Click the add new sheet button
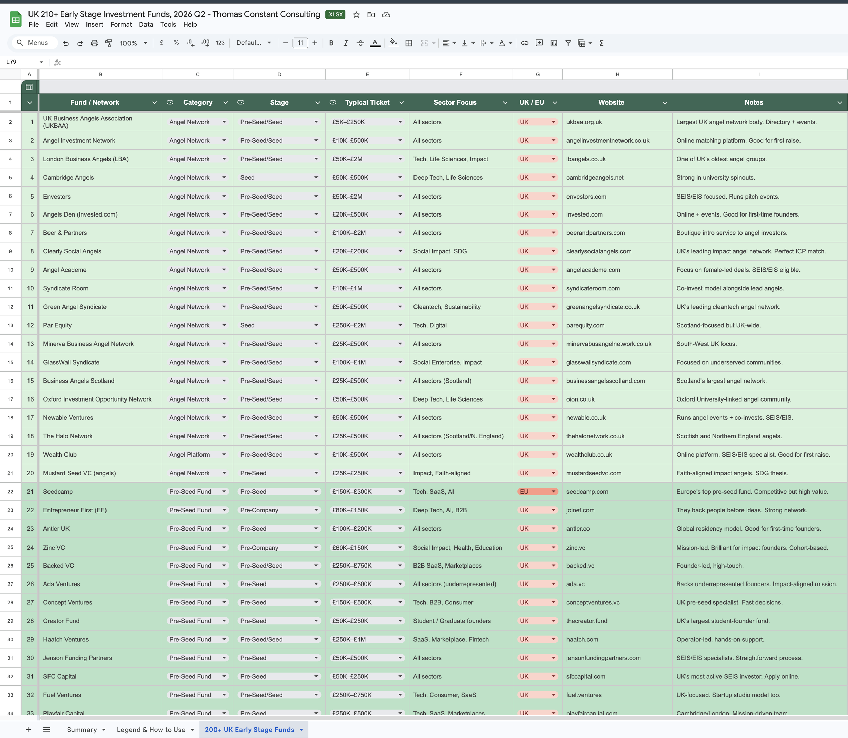The height and width of the screenshot is (738, 848). [x=28, y=729]
